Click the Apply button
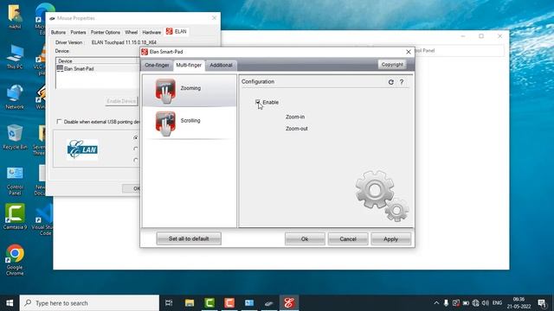554x311 pixels. click(x=390, y=239)
